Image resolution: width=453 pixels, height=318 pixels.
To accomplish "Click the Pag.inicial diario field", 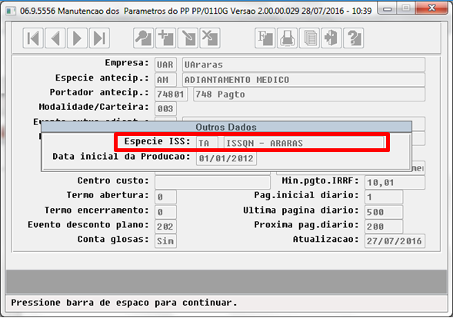I will (x=384, y=197).
